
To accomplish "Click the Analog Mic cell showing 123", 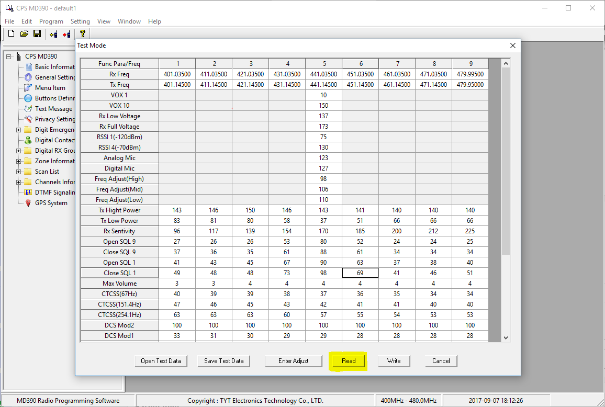I will pyautogui.click(x=323, y=158).
